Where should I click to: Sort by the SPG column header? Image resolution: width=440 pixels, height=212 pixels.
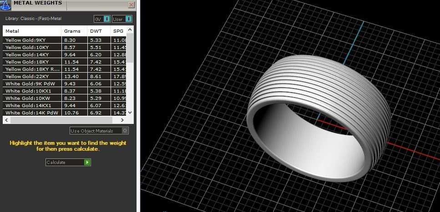(x=118, y=31)
